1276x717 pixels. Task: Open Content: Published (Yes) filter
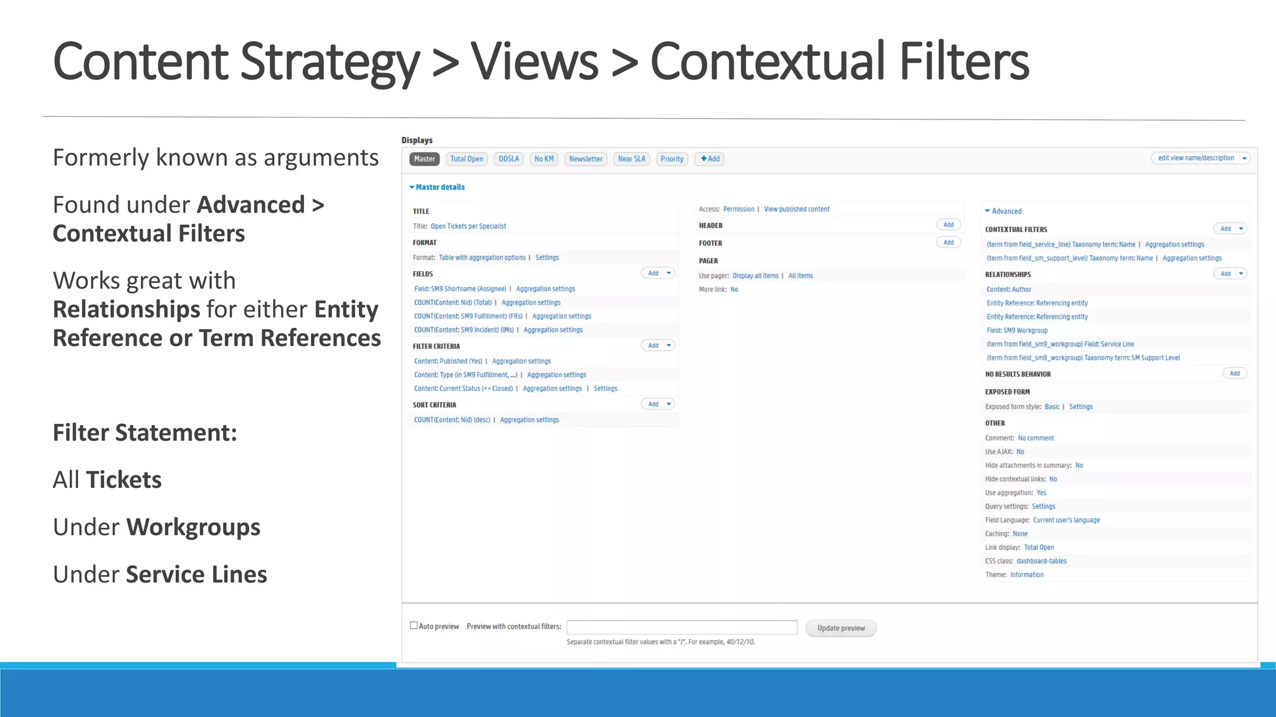point(448,361)
